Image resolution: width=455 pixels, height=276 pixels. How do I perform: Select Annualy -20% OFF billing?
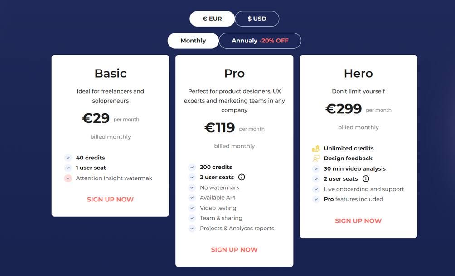click(260, 41)
